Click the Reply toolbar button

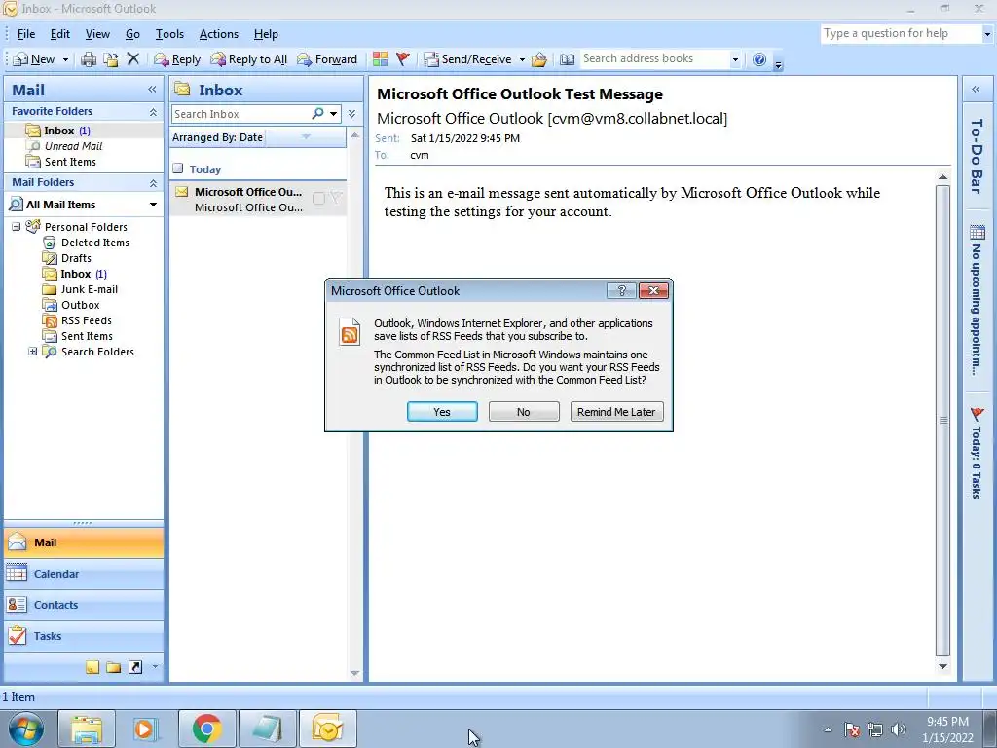tap(177, 59)
